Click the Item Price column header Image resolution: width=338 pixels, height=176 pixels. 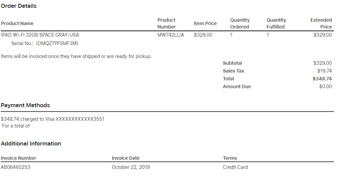point(205,23)
